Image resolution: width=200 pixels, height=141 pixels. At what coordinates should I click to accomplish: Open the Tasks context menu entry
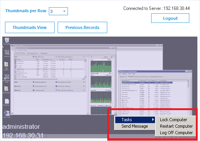[135, 120]
